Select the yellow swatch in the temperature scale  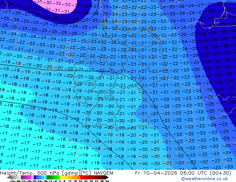click(61, 177)
